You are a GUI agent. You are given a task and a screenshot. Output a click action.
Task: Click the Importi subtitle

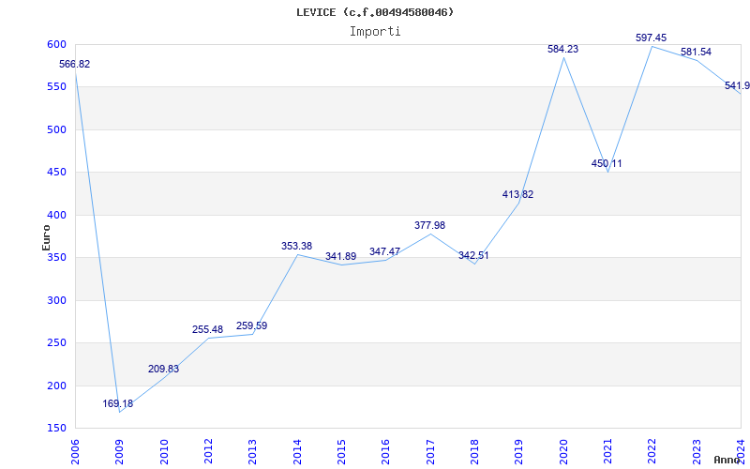375,32
